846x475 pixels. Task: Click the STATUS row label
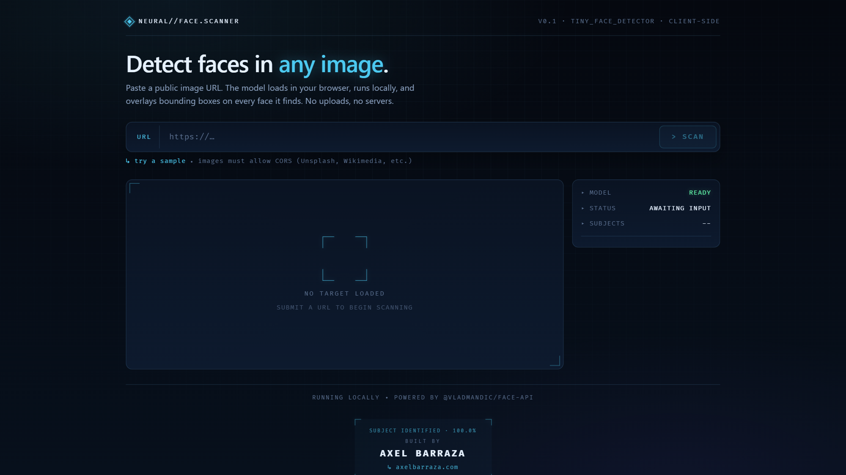click(x=602, y=208)
